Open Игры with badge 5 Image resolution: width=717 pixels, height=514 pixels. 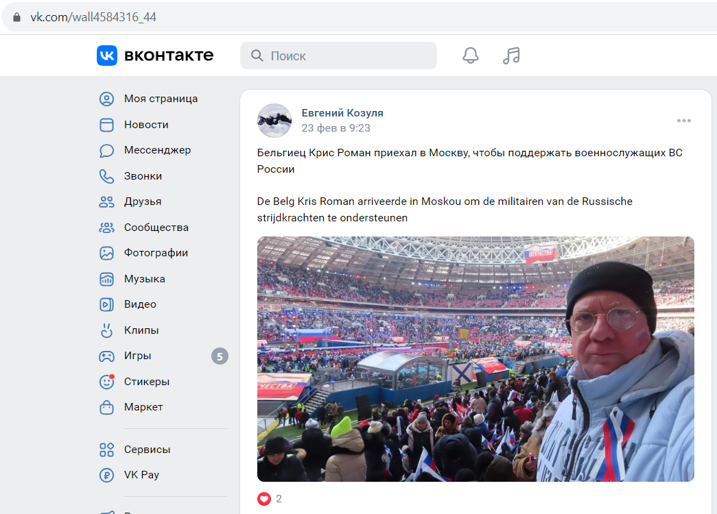click(163, 356)
